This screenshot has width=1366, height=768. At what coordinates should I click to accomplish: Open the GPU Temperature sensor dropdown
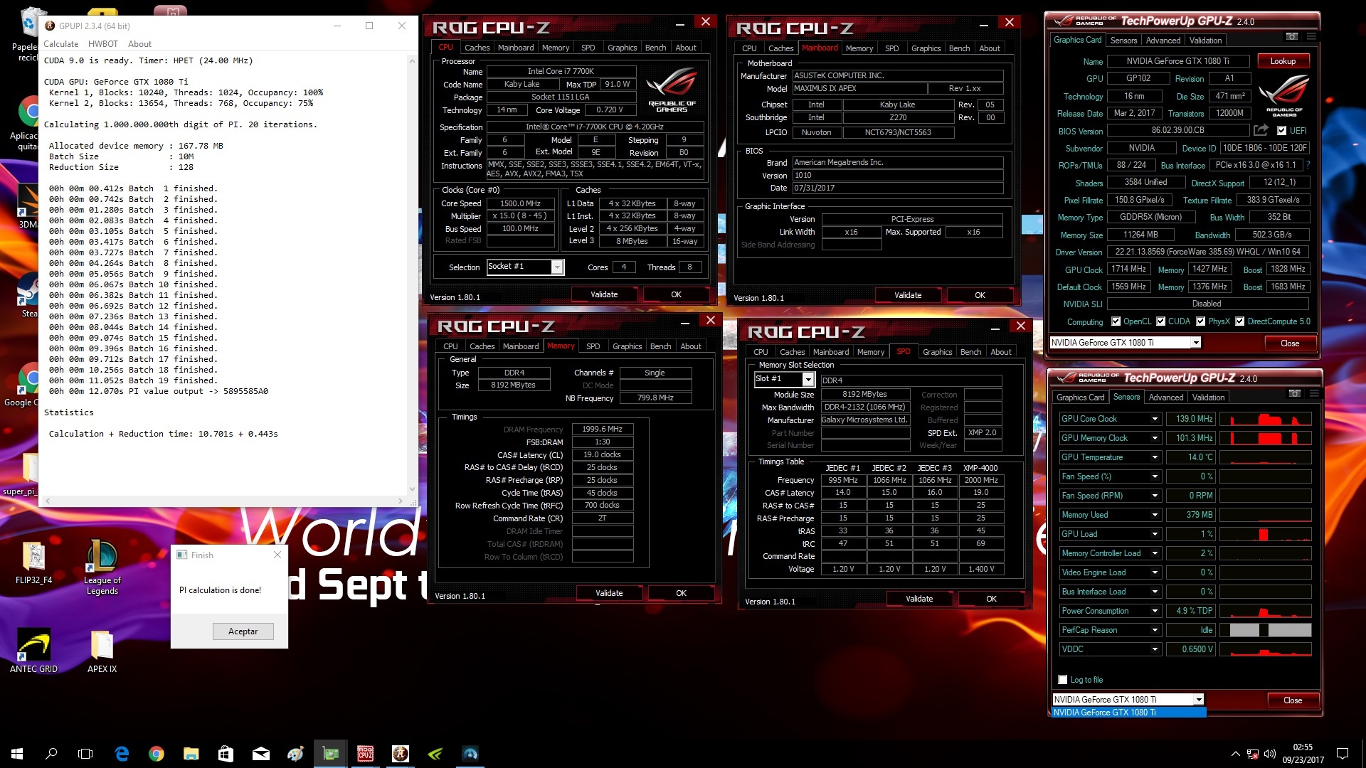coord(1155,457)
